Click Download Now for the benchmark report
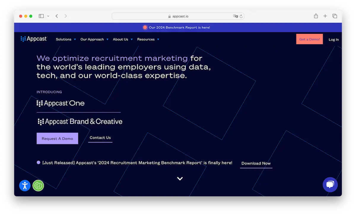This screenshot has height=215, width=356. (x=256, y=163)
